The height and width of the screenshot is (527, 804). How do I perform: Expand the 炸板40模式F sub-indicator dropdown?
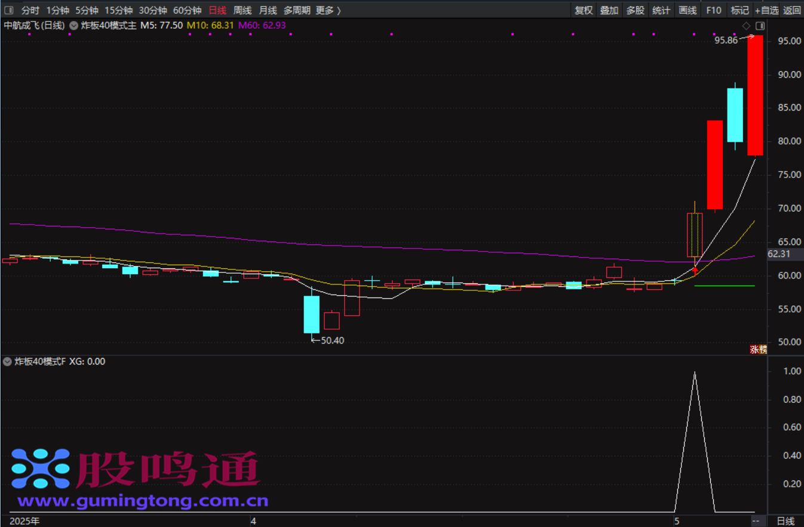7,361
